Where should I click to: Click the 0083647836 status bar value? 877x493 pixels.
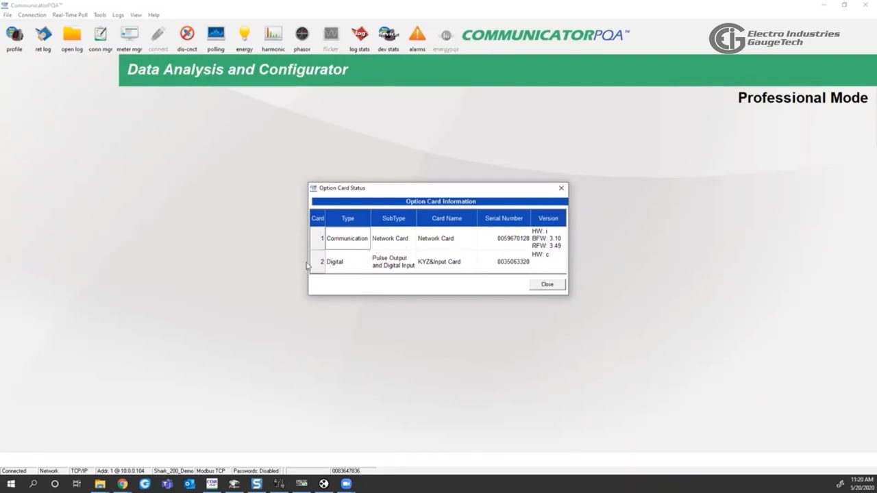[x=346, y=471]
